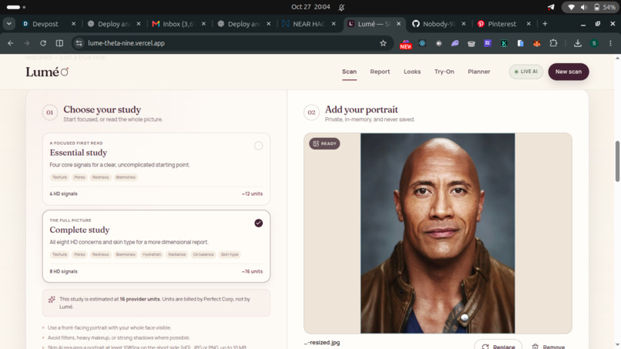The width and height of the screenshot is (621, 349).
Task: Click the Oil balance tag
Action: 203,254
